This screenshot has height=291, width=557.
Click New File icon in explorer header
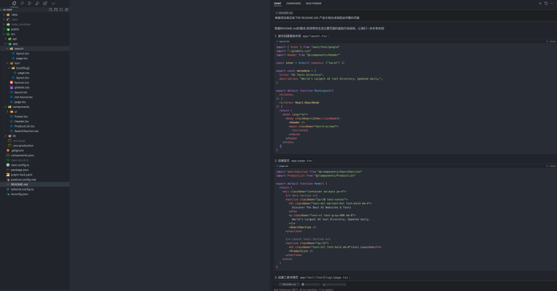point(51,10)
